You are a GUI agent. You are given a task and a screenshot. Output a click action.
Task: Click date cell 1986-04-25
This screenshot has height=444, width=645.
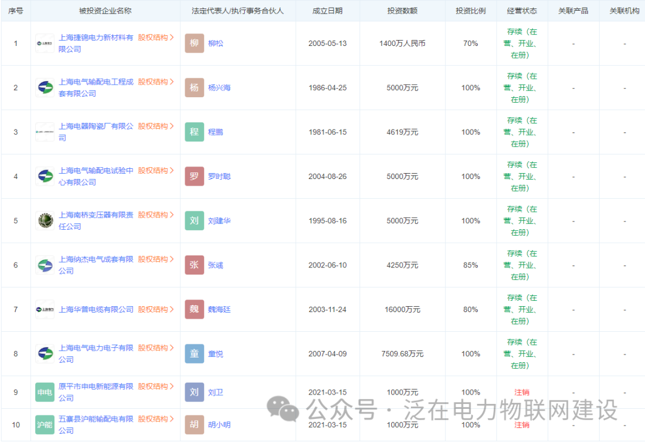point(327,88)
